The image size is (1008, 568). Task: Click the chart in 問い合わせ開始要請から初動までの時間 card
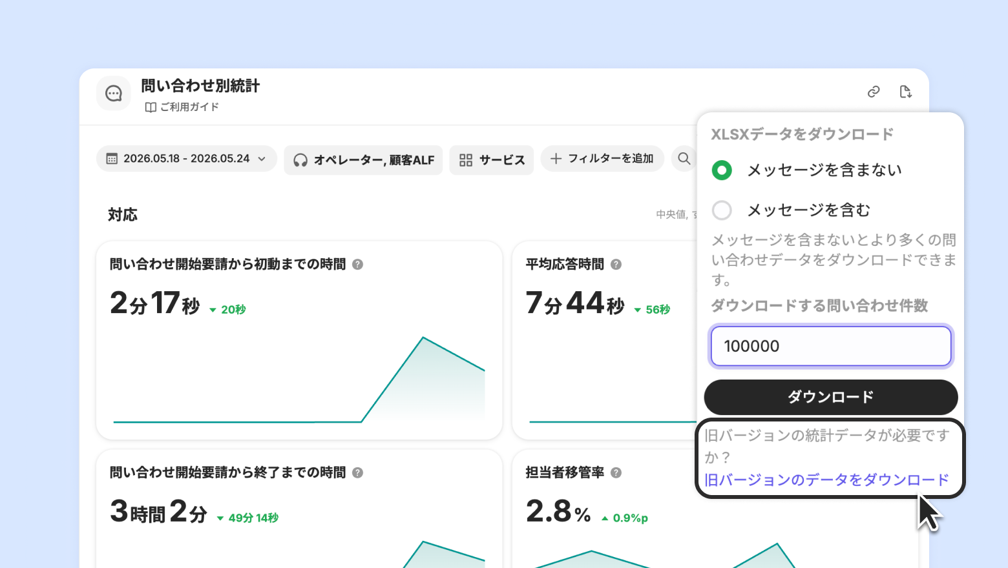click(299, 380)
